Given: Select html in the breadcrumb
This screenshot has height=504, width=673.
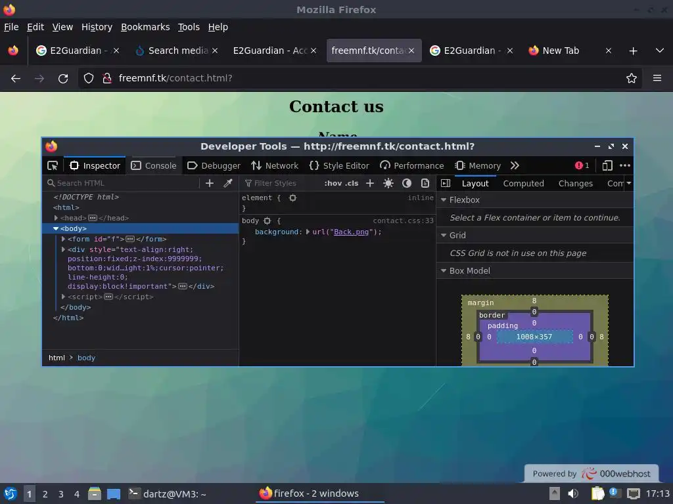Looking at the screenshot, I should [x=57, y=358].
